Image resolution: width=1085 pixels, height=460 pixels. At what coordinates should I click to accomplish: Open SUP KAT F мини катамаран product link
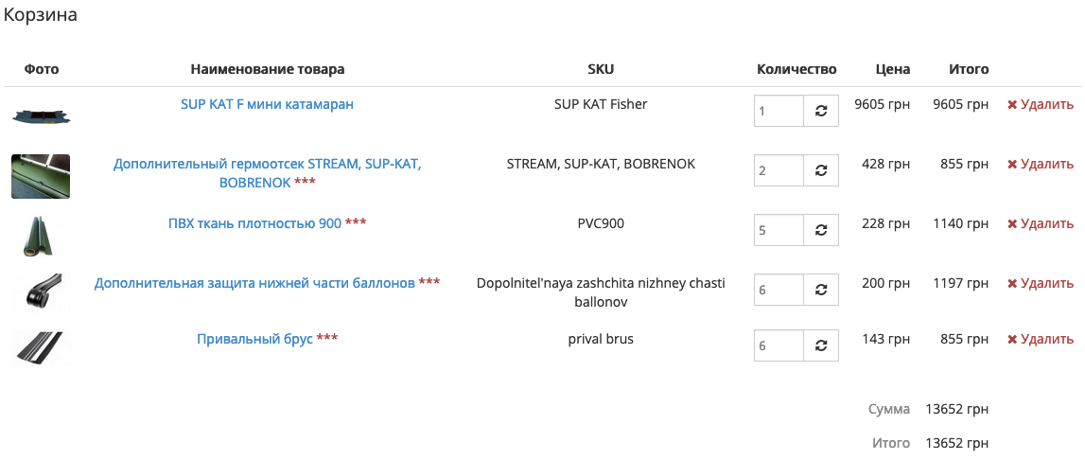pos(267,104)
